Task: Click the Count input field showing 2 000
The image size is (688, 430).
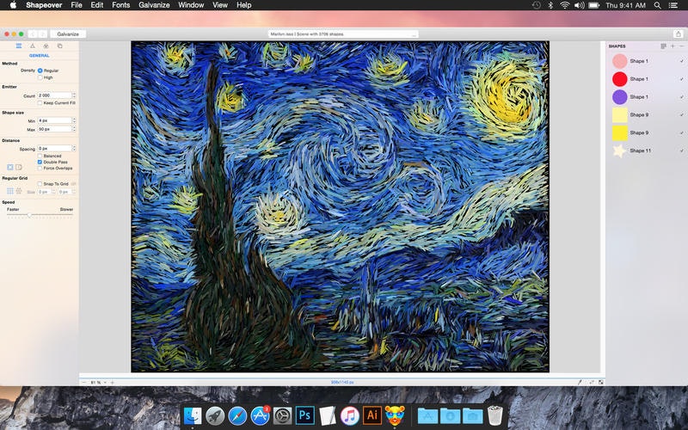Action: pyautogui.click(x=54, y=95)
